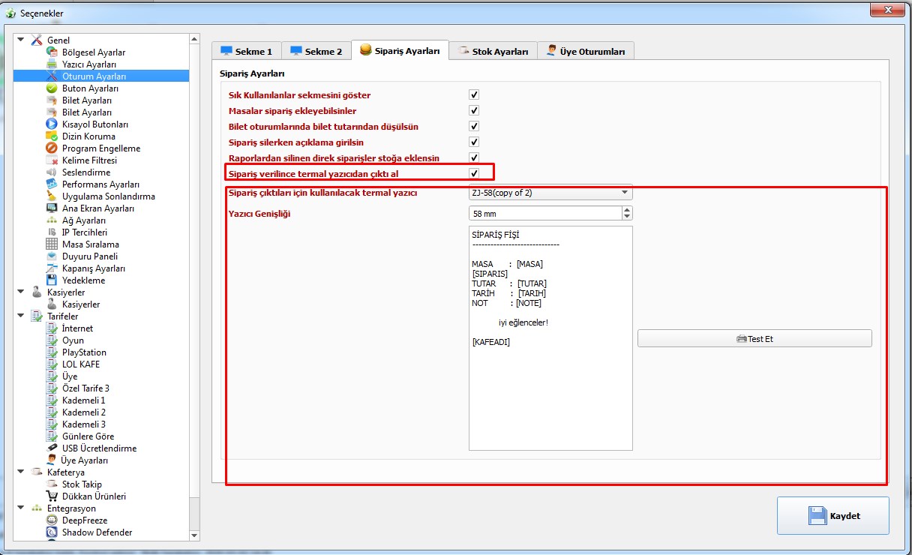Collapse the Genel tree section
Screen dimensions: 912x555
20,40
